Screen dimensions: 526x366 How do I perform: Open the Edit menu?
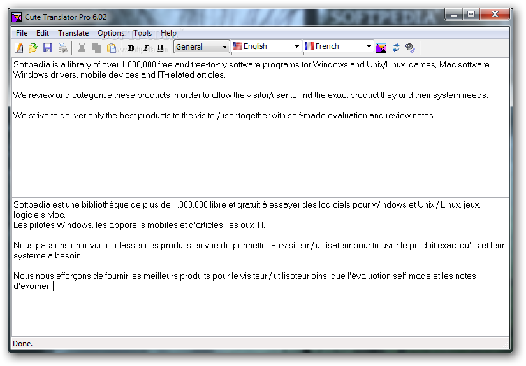tap(43, 33)
